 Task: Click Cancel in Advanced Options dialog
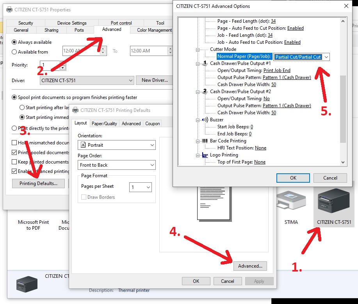(x=330, y=178)
